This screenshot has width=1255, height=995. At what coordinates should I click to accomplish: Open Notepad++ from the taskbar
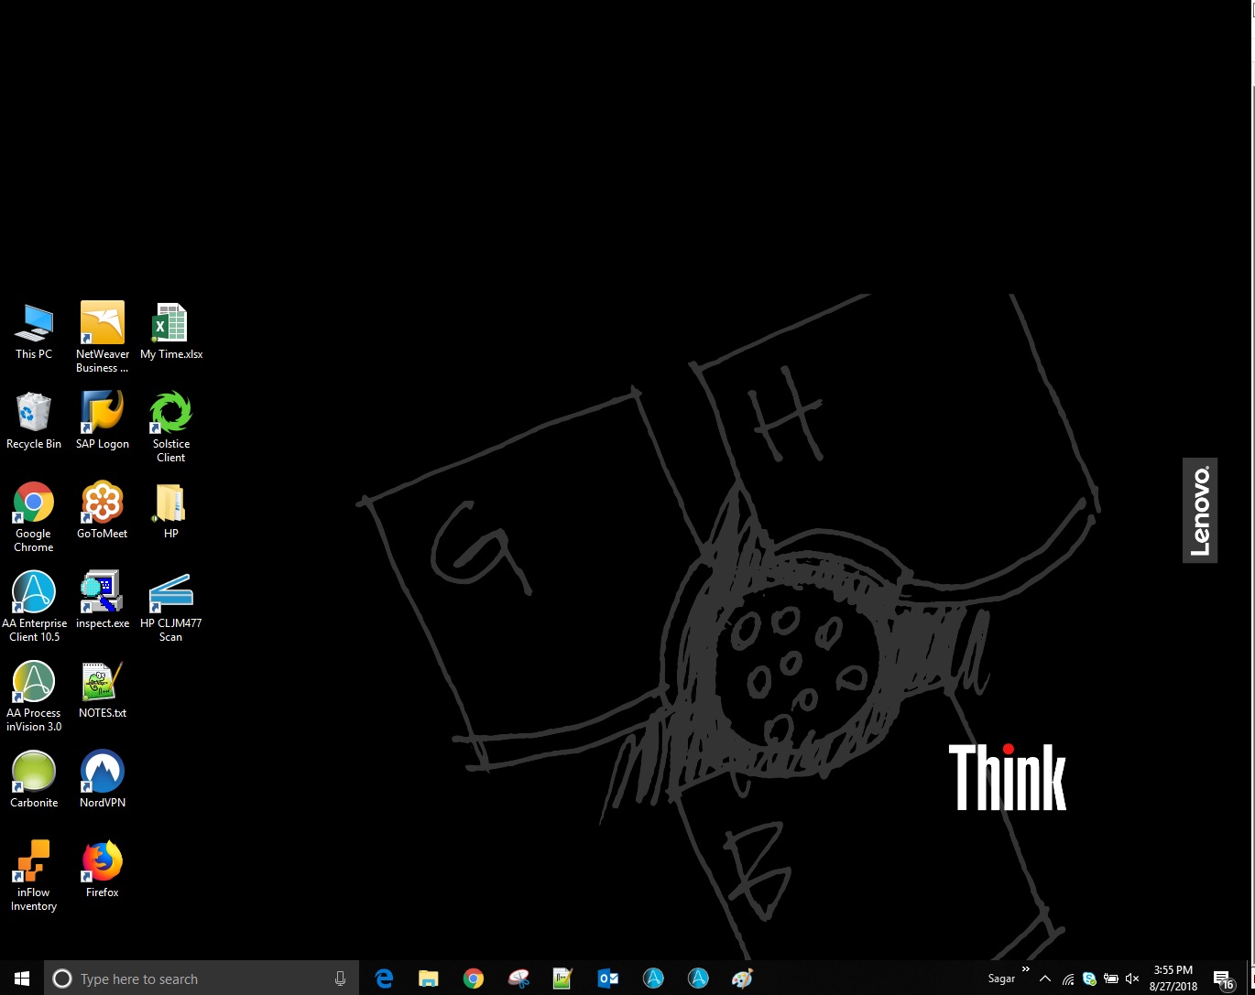click(x=563, y=979)
